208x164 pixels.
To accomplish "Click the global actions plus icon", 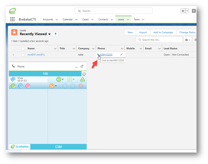I will tap(194, 11).
